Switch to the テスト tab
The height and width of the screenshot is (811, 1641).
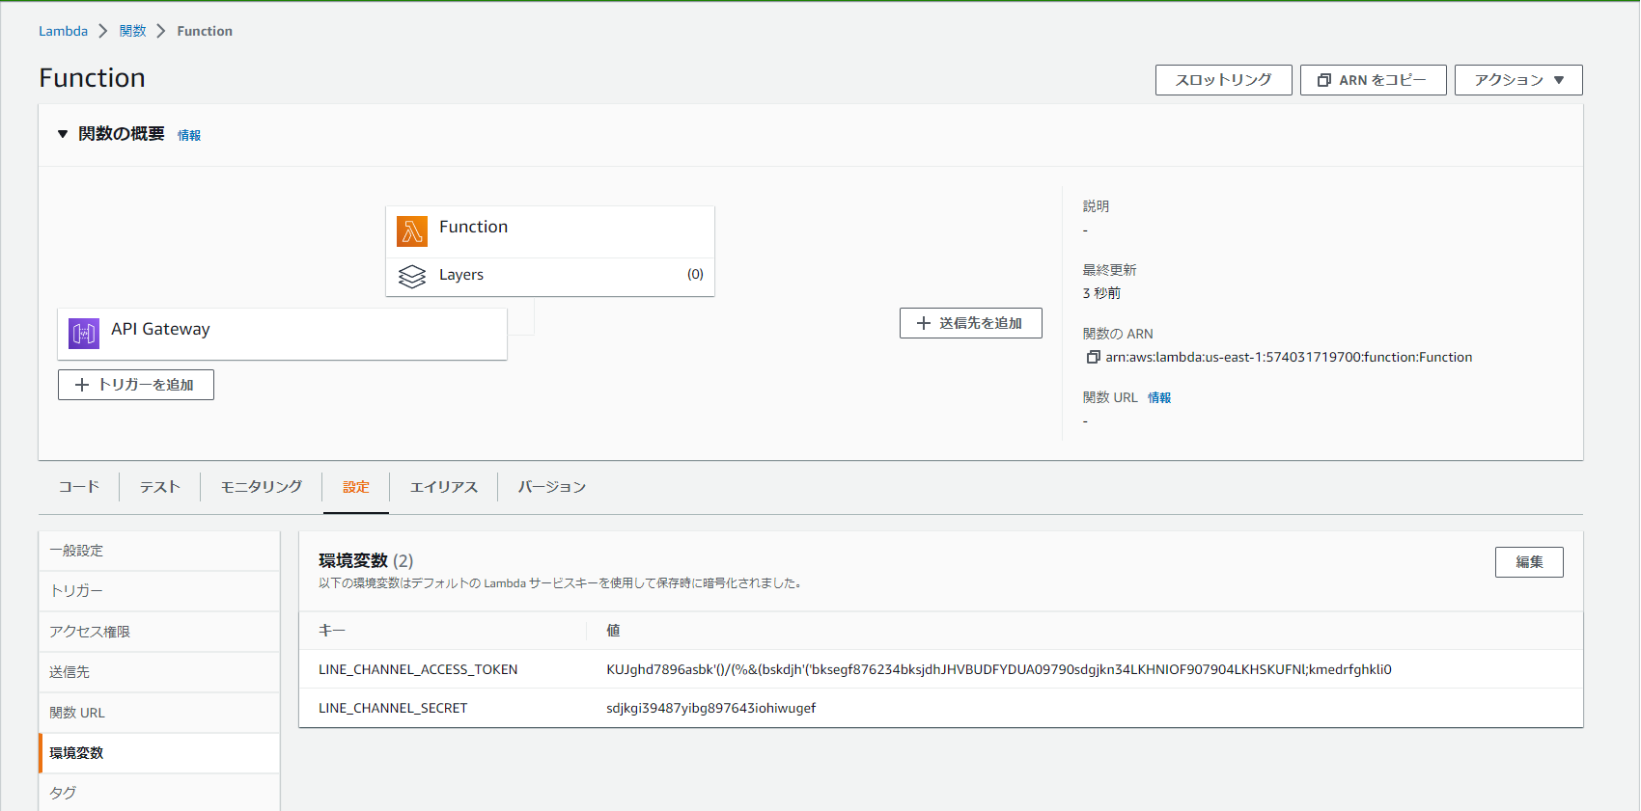click(x=160, y=487)
